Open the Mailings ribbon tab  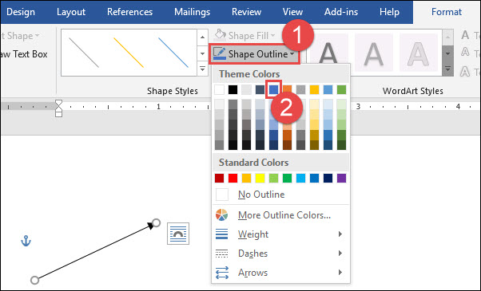coord(192,12)
